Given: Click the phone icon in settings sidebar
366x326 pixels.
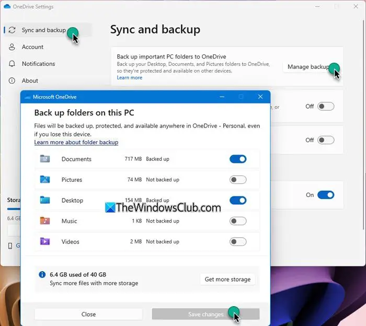Looking at the screenshot, I should pos(10,246).
